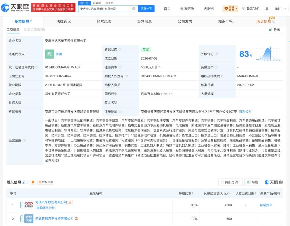
Task: Switch to the 知识产权 tab
Action: [x=225, y=21]
